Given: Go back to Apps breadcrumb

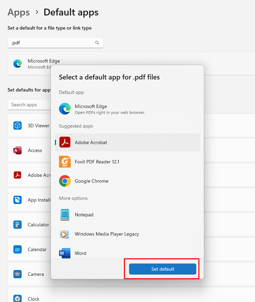Looking at the screenshot, I should [x=19, y=12].
